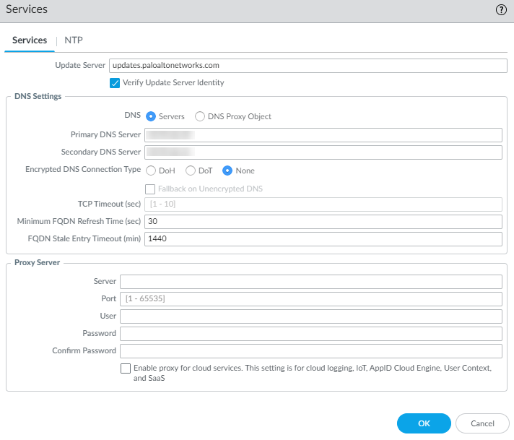Click the proxy User field
Screen dimensions: 514x440
click(310, 316)
